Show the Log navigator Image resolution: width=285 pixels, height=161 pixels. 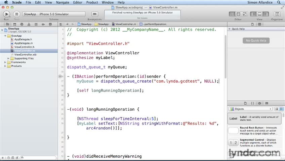pyautogui.click(x=50, y=24)
